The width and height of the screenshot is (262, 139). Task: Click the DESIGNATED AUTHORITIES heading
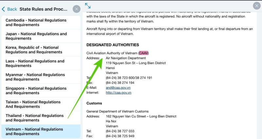113,45
